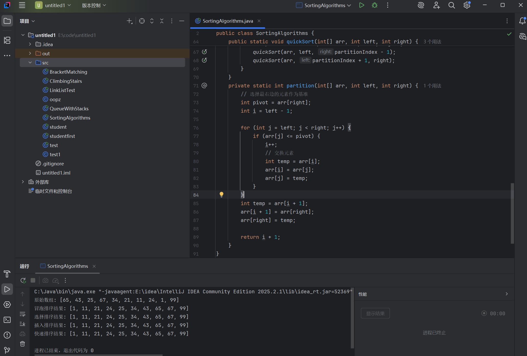Open the Structure tool window icon

[x=7, y=40]
